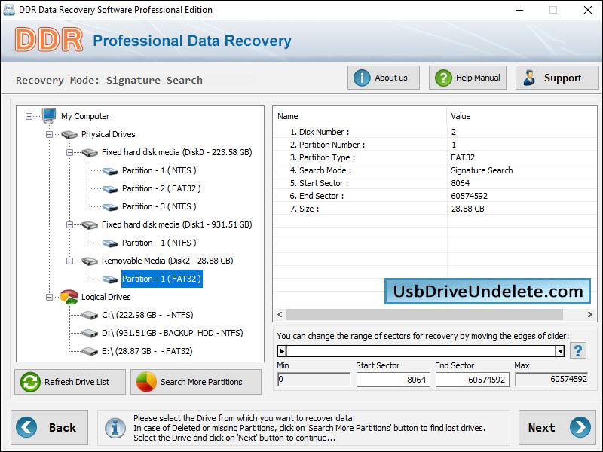Click the About us info icon
The height and width of the screenshot is (452, 603).
tap(362, 78)
